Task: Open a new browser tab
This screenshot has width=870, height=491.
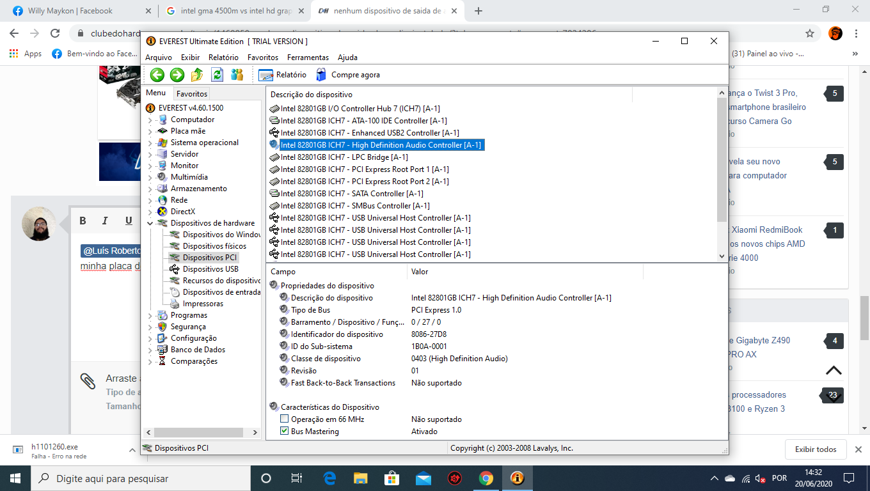Action: (x=478, y=11)
